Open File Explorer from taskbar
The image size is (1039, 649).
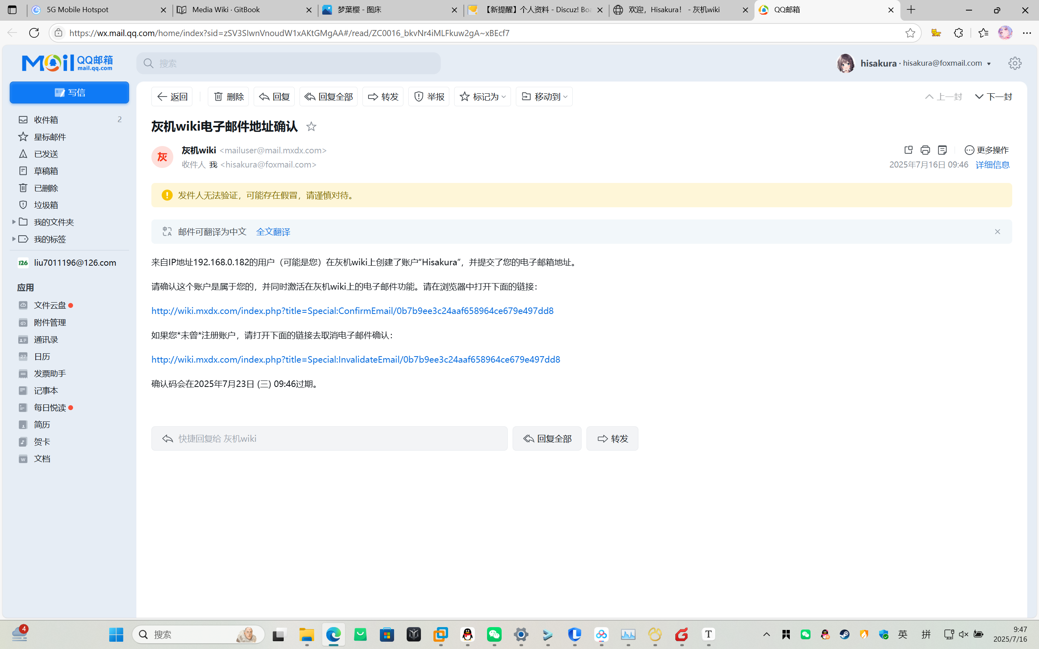pos(306,634)
